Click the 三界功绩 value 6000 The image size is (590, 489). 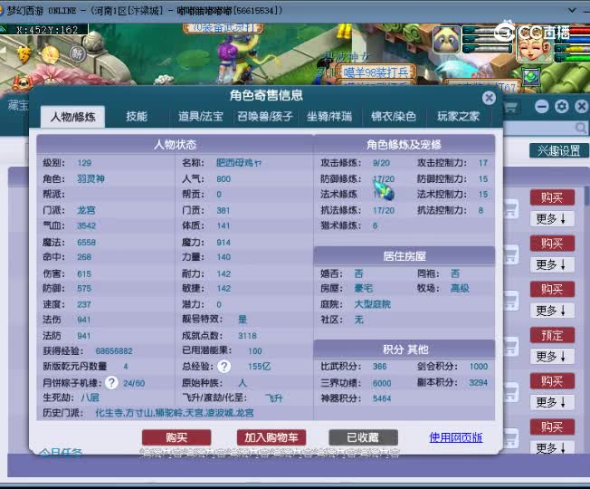tap(382, 383)
